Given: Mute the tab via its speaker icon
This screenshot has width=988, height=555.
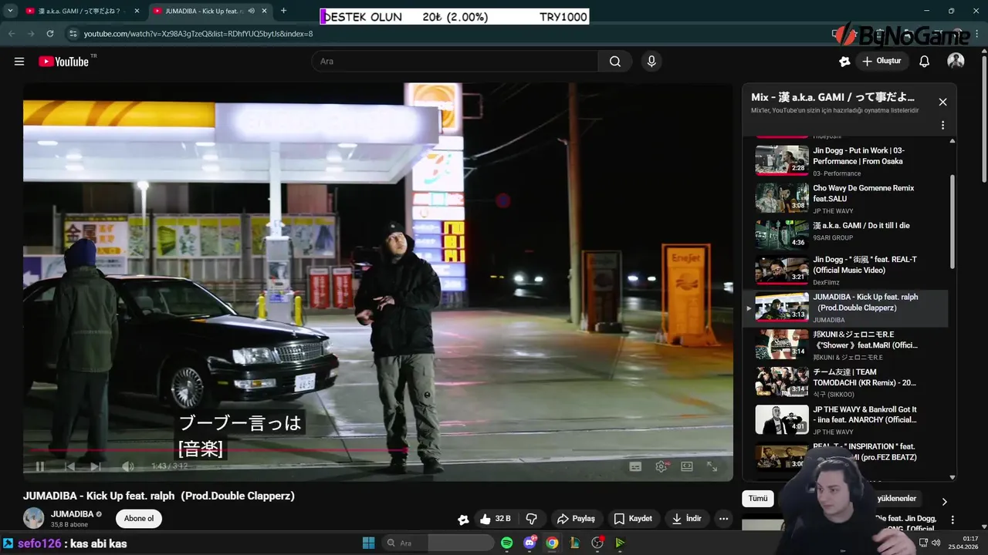Looking at the screenshot, I should [x=251, y=11].
